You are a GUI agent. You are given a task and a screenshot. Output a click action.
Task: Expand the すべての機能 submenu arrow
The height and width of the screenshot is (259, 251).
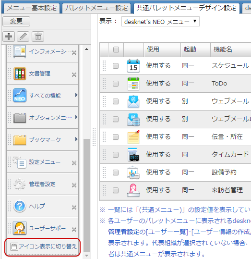point(76,95)
